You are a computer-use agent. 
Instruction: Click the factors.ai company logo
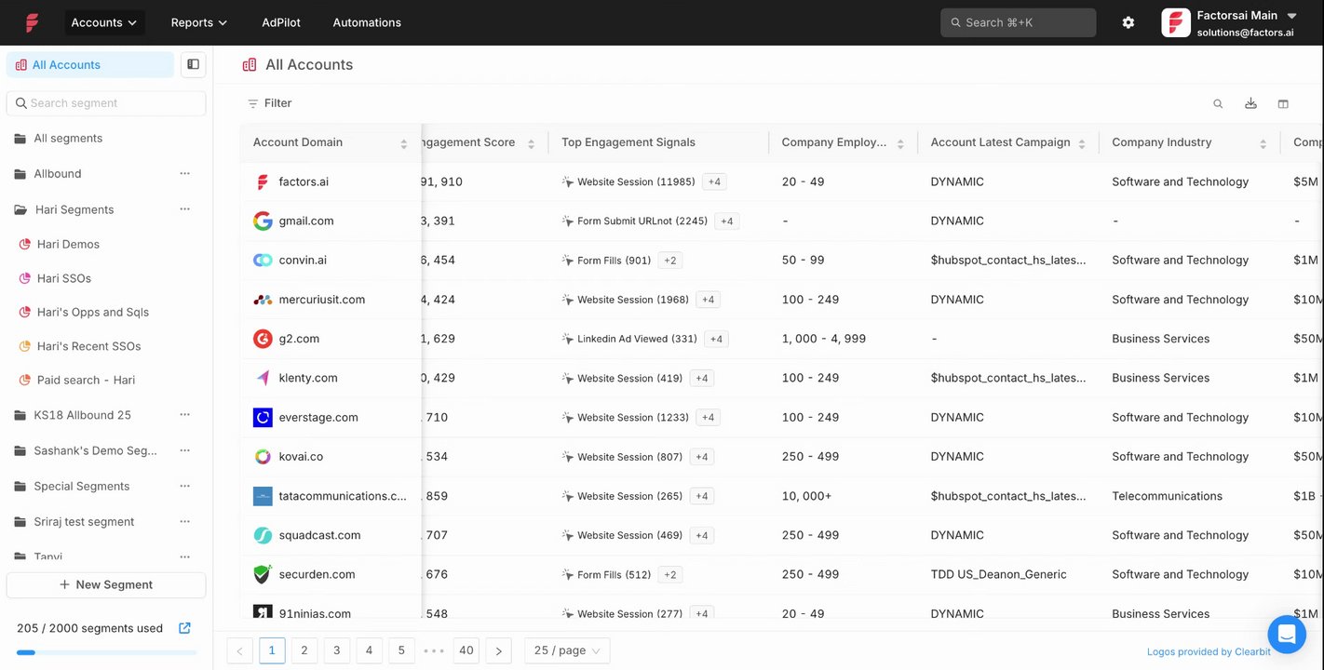click(263, 181)
